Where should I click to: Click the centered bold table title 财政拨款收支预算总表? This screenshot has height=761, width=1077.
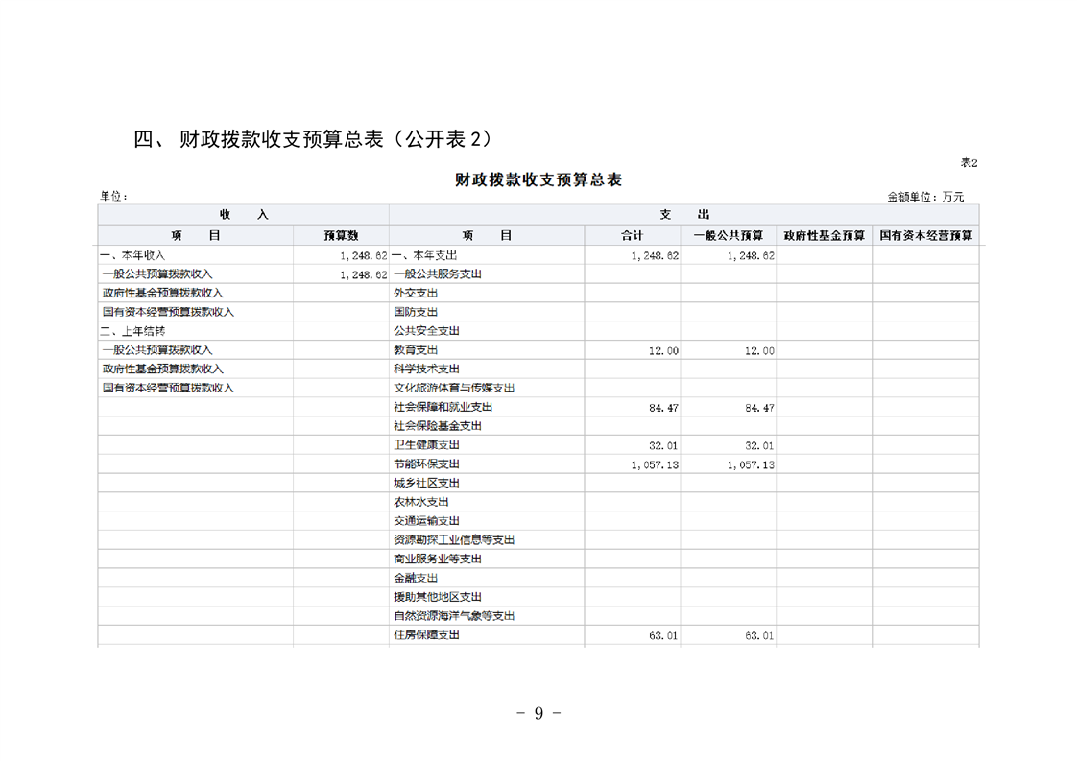(538, 180)
